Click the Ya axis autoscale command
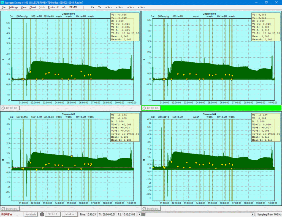This screenshot has height=217, width=282. click(x=99, y=7)
